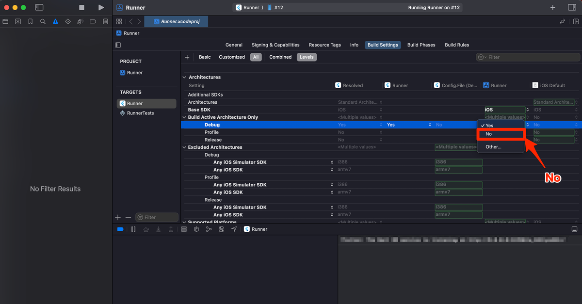Viewport: 582px width, 304px height.
Task: Toggle the navigator sidebar in the title bar
Action: 39,8
